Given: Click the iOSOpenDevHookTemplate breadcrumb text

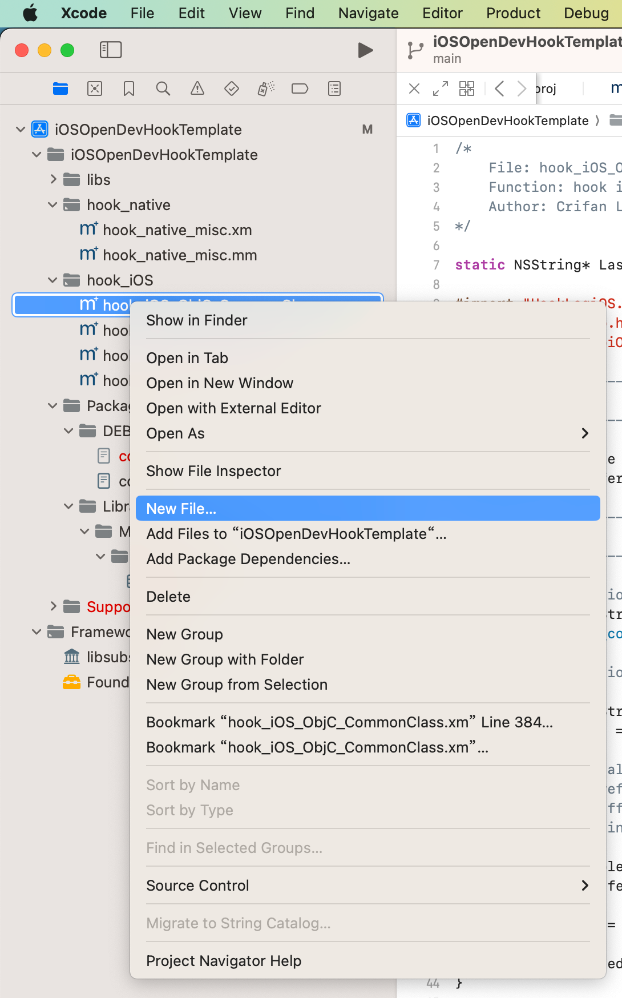Looking at the screenshot, I should [x=508, y=120].
